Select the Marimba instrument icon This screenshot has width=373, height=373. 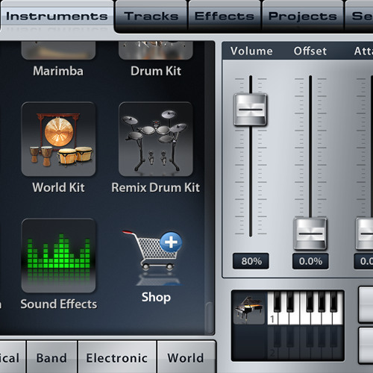(58, 51)
